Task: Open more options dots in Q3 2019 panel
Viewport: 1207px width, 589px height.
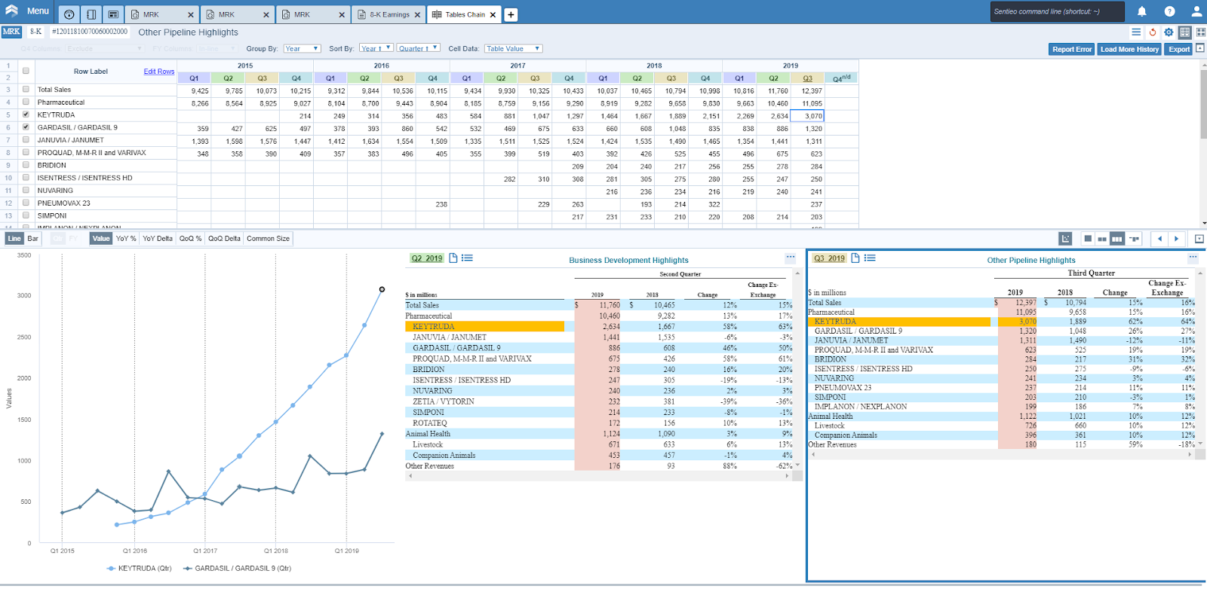Action: [1193, 257]
